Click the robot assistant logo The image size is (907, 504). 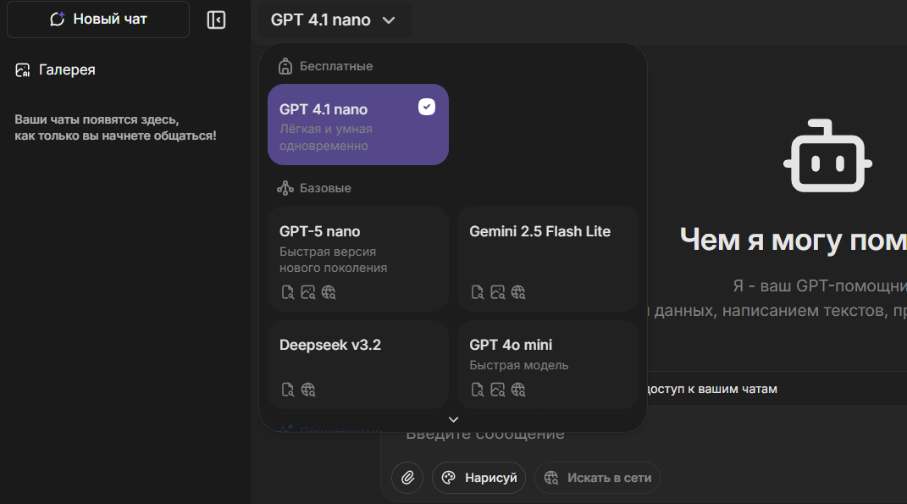click(x=827, y=156)
